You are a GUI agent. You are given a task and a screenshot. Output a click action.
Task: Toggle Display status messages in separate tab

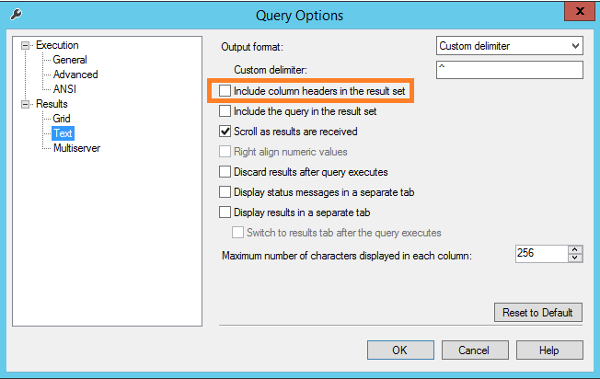(225, 192)
